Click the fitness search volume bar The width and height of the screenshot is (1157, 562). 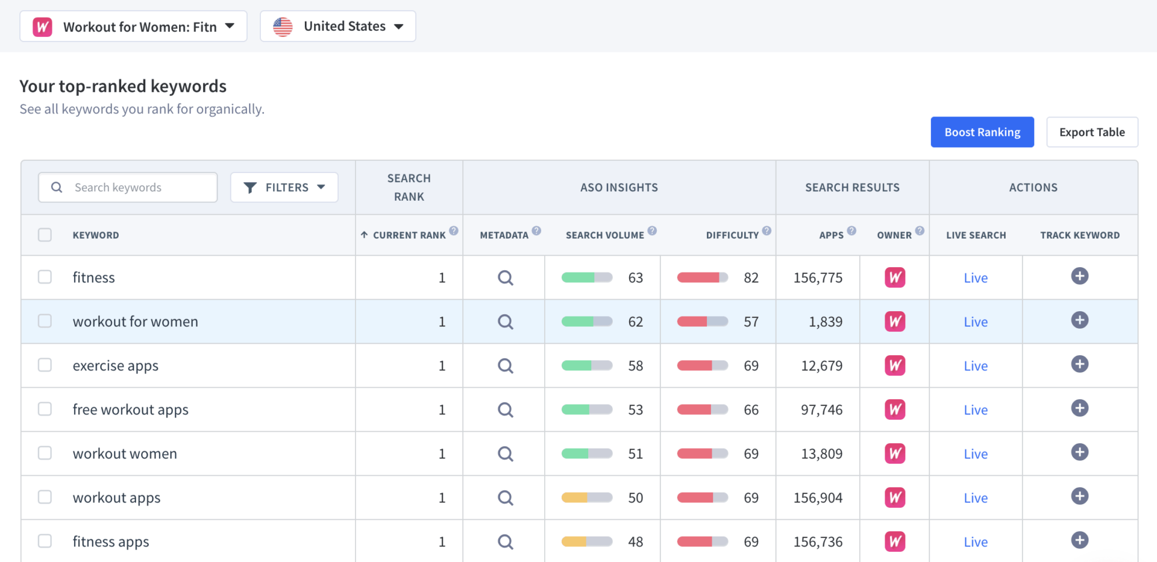click(x=587, y=277)
